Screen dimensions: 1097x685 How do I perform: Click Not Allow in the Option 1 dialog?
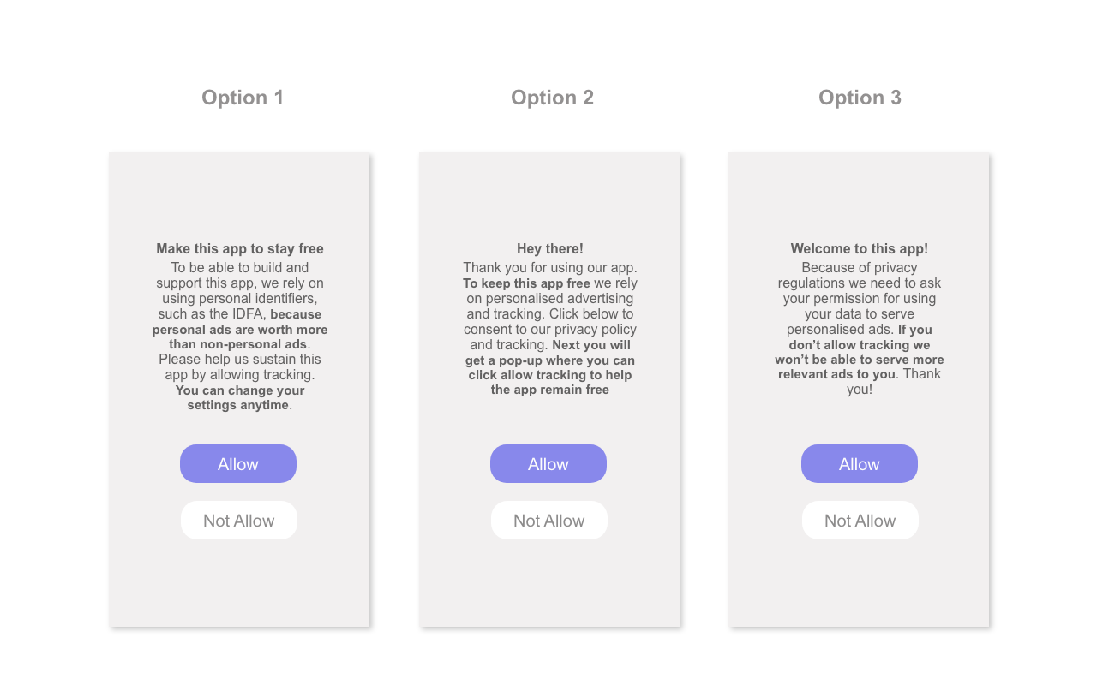click(x=238, y=520)
